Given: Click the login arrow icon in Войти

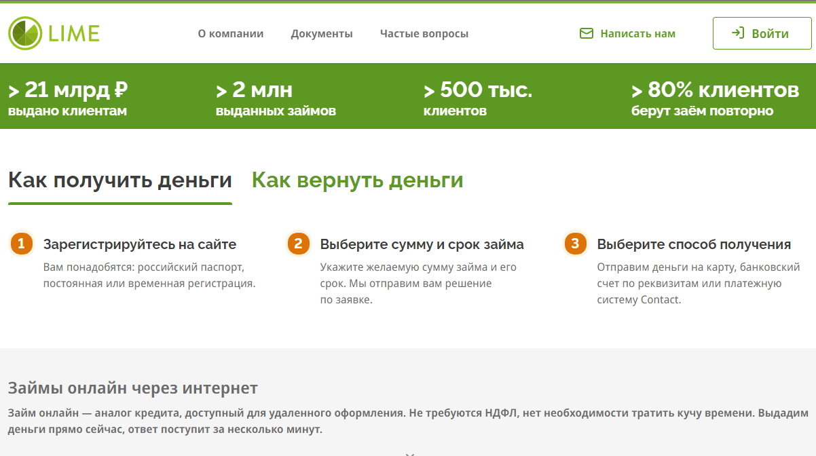Looking at the screenshot, I should point(737,33).
